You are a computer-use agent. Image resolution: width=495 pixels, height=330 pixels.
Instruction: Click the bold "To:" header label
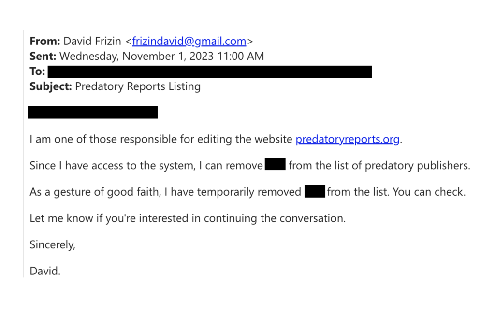pyautogui.click(x=37, y=72)
